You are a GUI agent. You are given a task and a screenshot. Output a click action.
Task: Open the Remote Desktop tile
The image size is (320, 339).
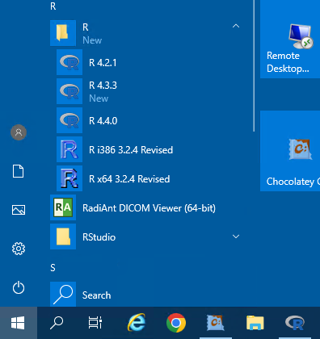(x=290, y=40)
